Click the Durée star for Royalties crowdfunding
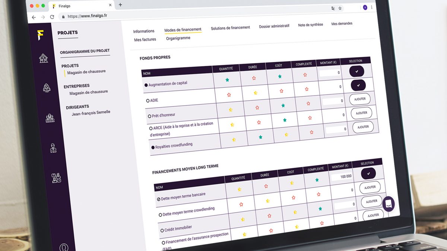Image resolution: width=447 pixels, height=251 pixels. (x=260, y=137)
